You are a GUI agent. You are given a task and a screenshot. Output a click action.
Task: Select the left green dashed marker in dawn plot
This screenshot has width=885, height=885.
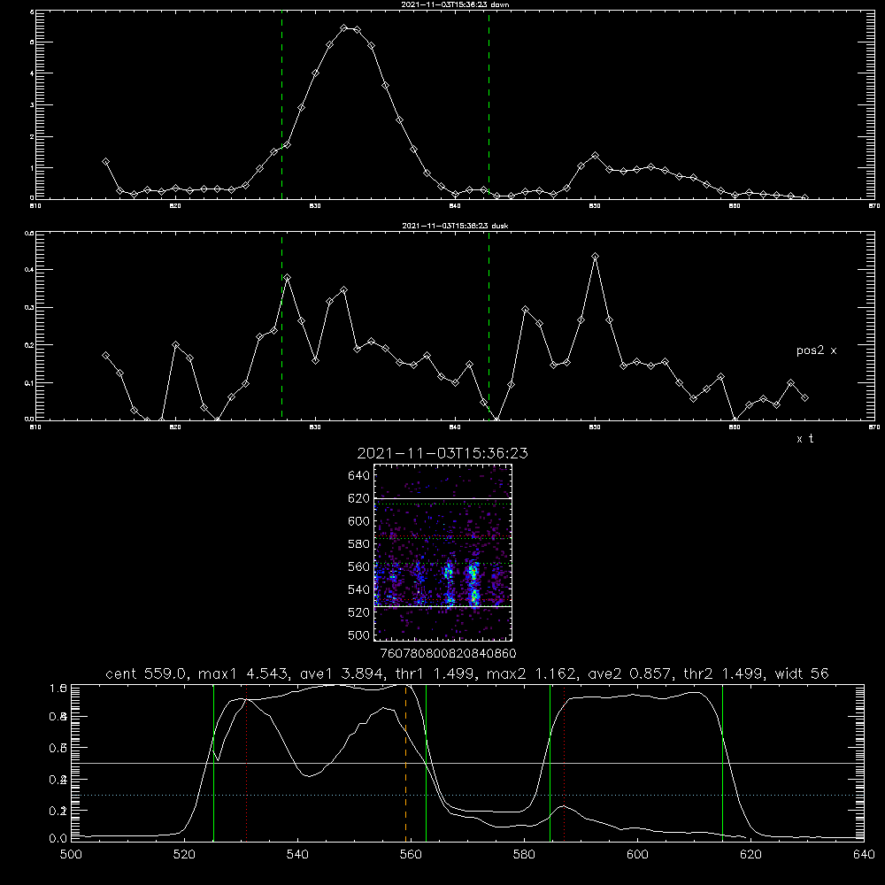point(281,105)
